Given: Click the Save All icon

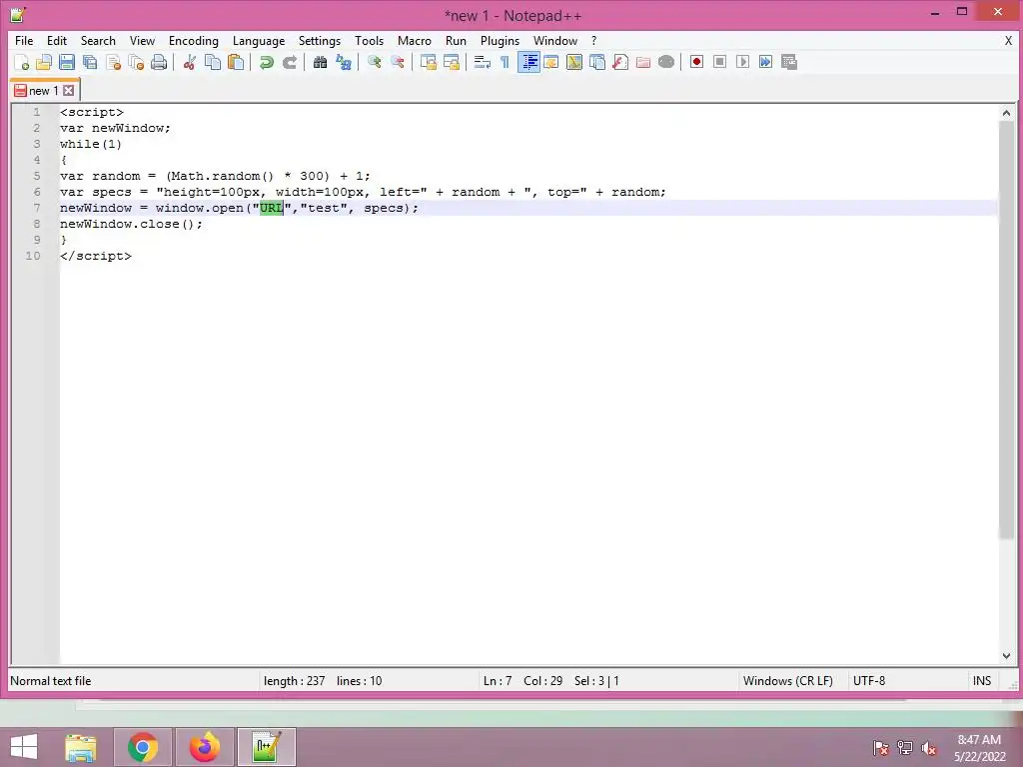Looking at the screenshot, I should tap(90, 62).
